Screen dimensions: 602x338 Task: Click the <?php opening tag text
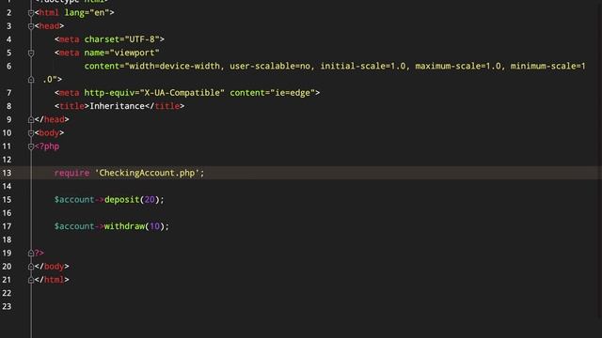click(x=47, y=146)
